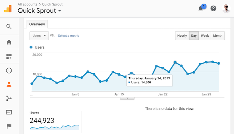Click the blue Users legend dot
Image resolution: width=234 pixels, height=134 pixels.
coord(31,47)
